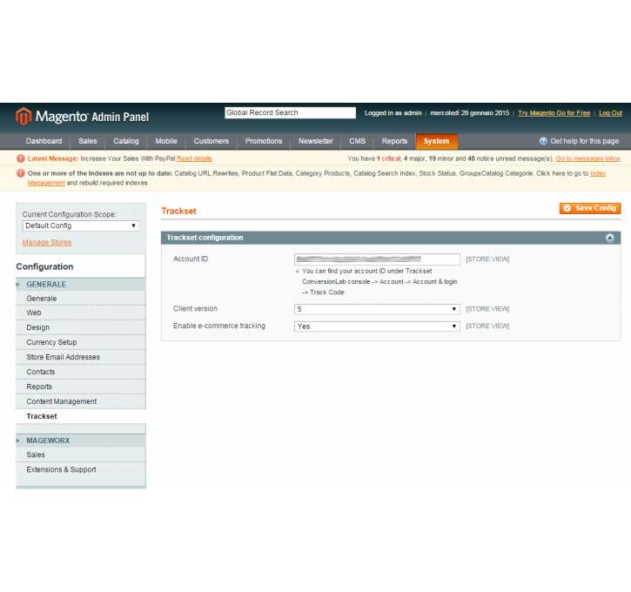
Task: Click the indexes warning alert icon
Action: 21,173
